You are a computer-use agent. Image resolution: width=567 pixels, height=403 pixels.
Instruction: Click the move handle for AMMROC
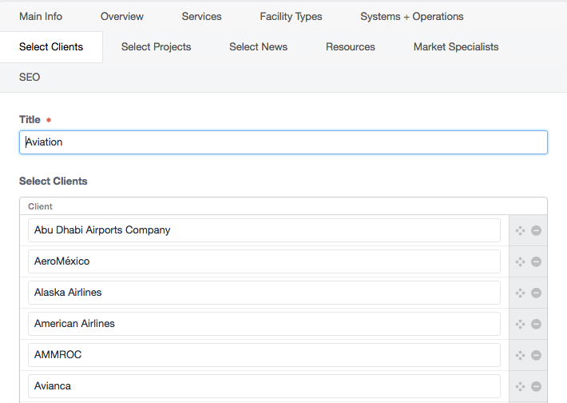click(x=521, y=355)
